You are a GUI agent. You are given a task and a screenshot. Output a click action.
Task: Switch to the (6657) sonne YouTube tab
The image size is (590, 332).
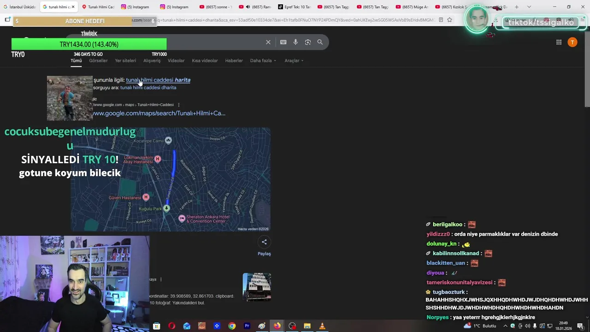point(216,7)
